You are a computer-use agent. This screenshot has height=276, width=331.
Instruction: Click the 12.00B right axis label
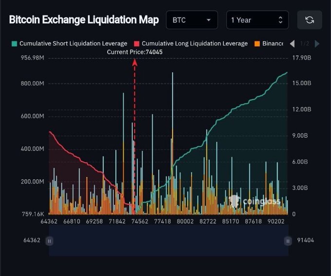tap(302, 110)
